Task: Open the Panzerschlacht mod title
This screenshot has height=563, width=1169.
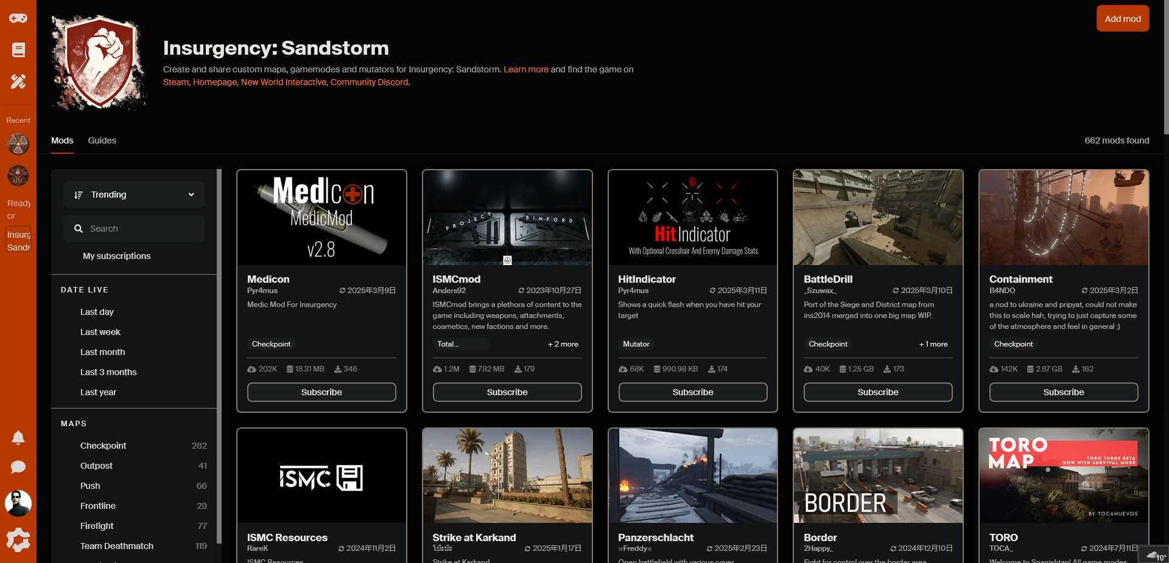Action: coord(656,537)
